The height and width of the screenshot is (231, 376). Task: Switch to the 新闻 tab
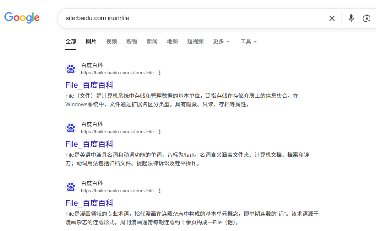tap(152, 42)
